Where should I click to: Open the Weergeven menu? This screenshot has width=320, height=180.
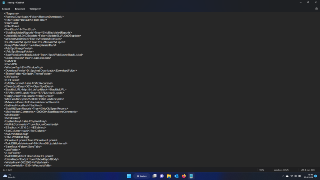click(35, 8)
